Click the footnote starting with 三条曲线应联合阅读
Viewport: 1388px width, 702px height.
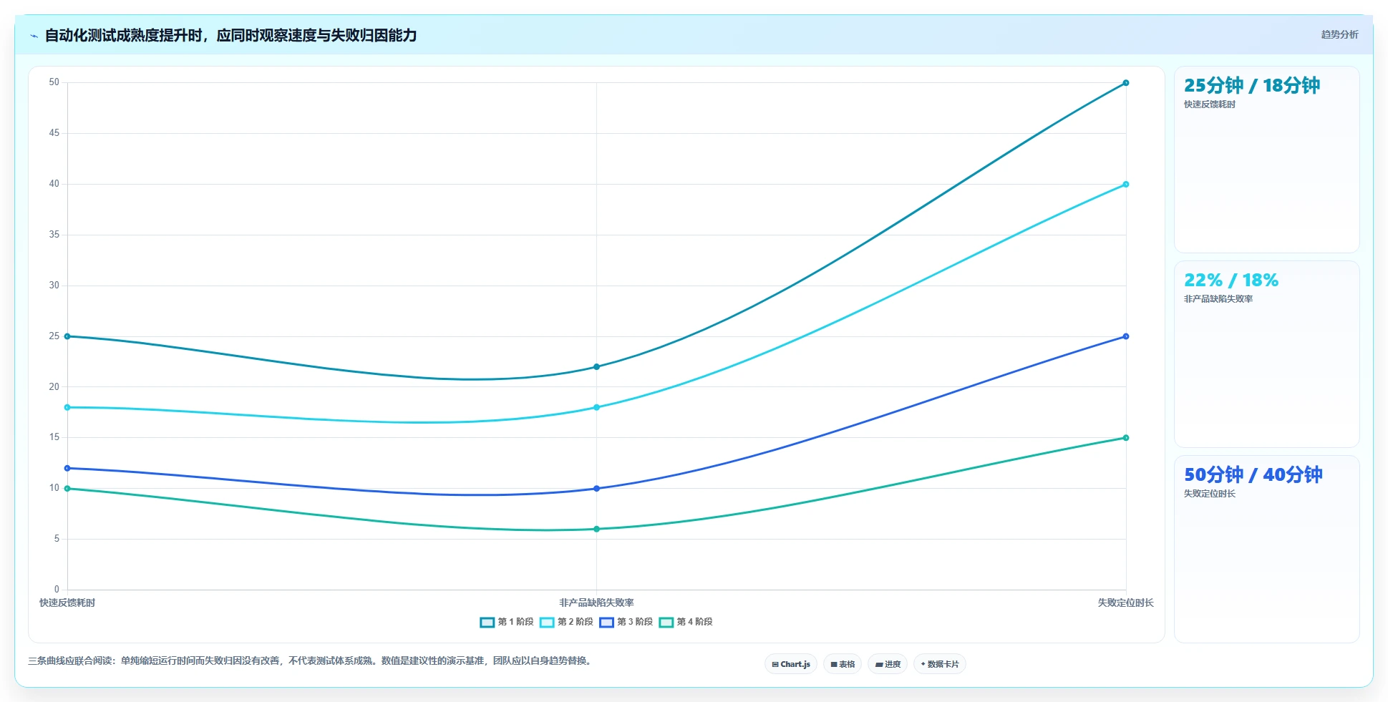311,661
